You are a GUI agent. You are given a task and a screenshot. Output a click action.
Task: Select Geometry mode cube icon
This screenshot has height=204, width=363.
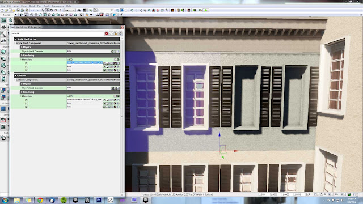(10, 20)
